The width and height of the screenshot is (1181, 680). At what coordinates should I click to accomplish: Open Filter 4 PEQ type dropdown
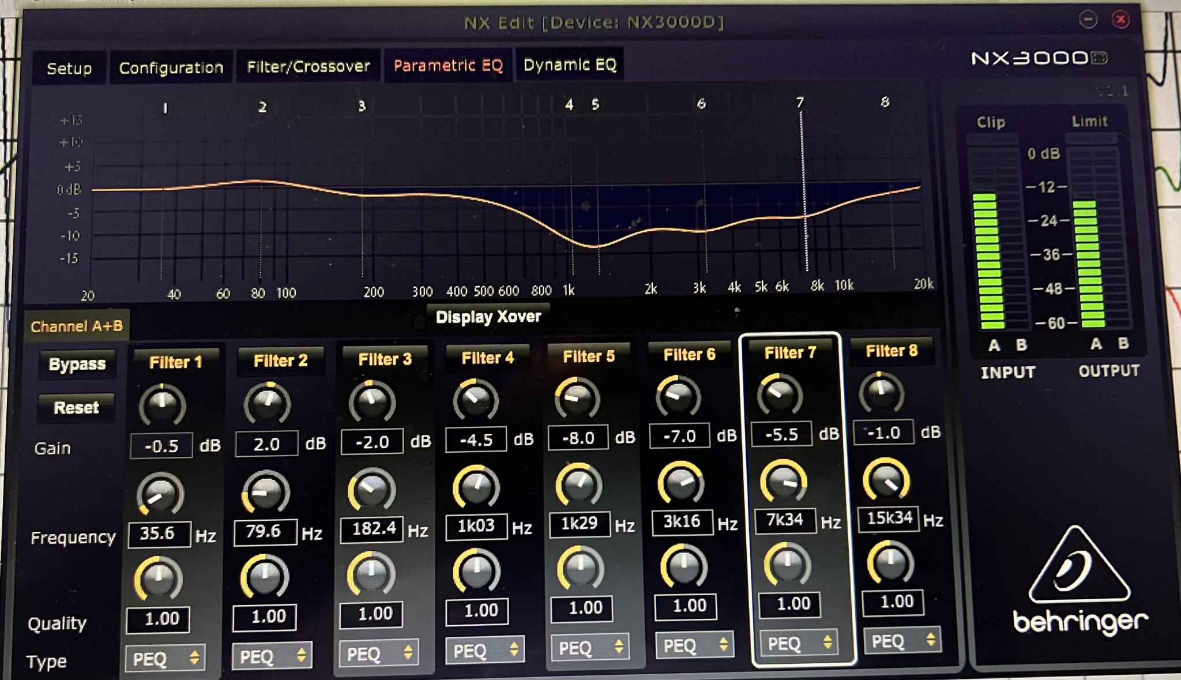point(484,651)
